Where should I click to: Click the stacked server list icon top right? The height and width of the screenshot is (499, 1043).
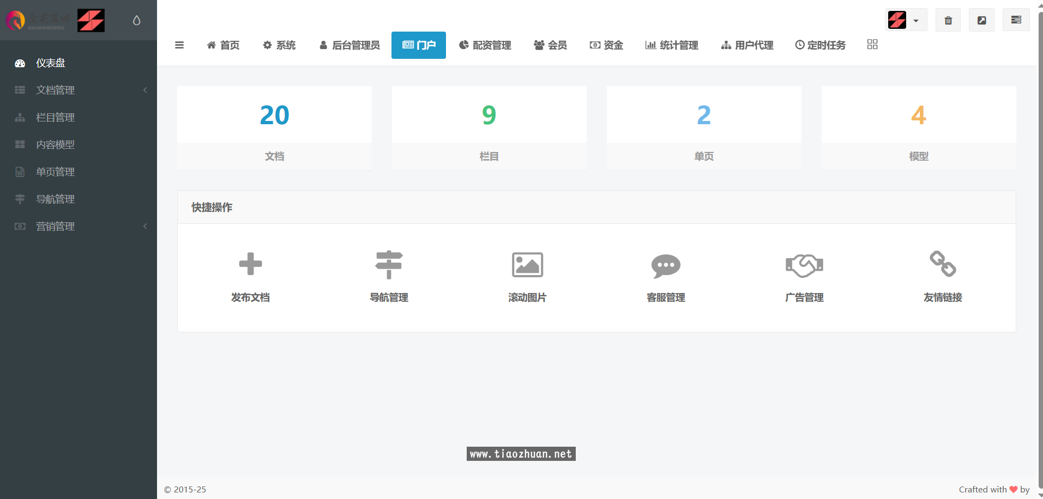pos(1016,20)
